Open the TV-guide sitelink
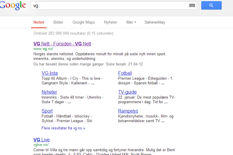The image size is (233, 155). pyautogui.click(x=127, y=92)
